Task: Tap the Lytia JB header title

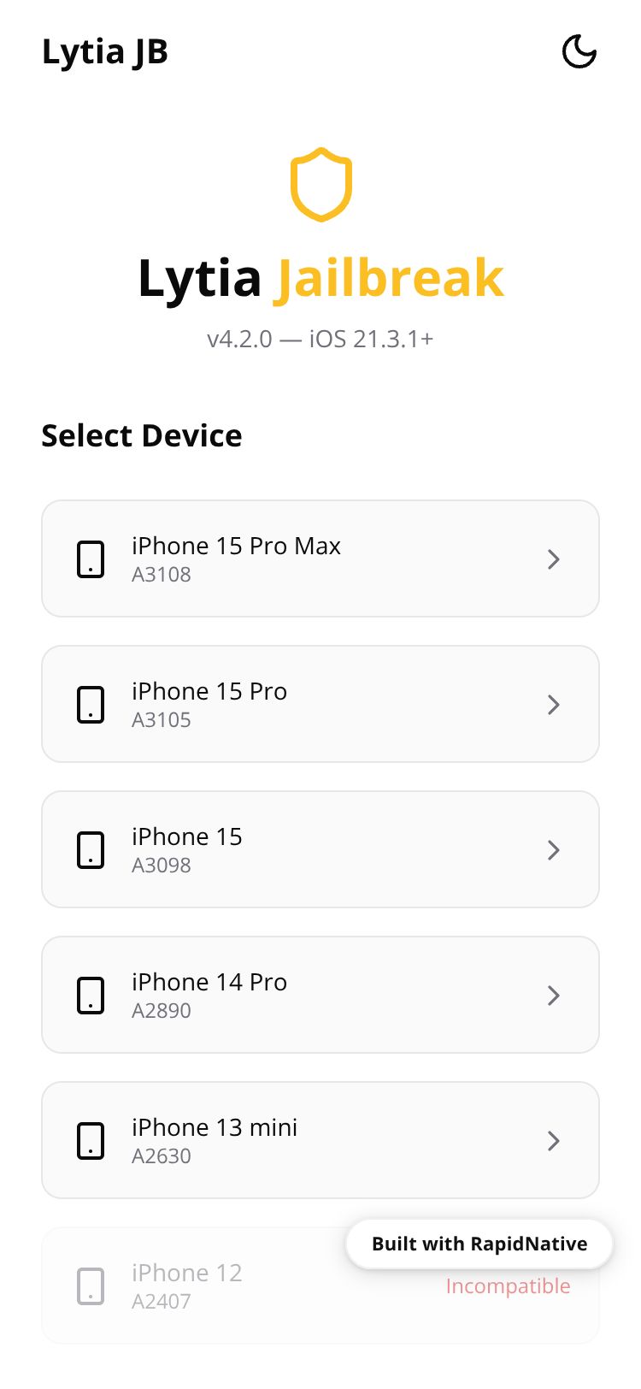Action: [105, 52]
